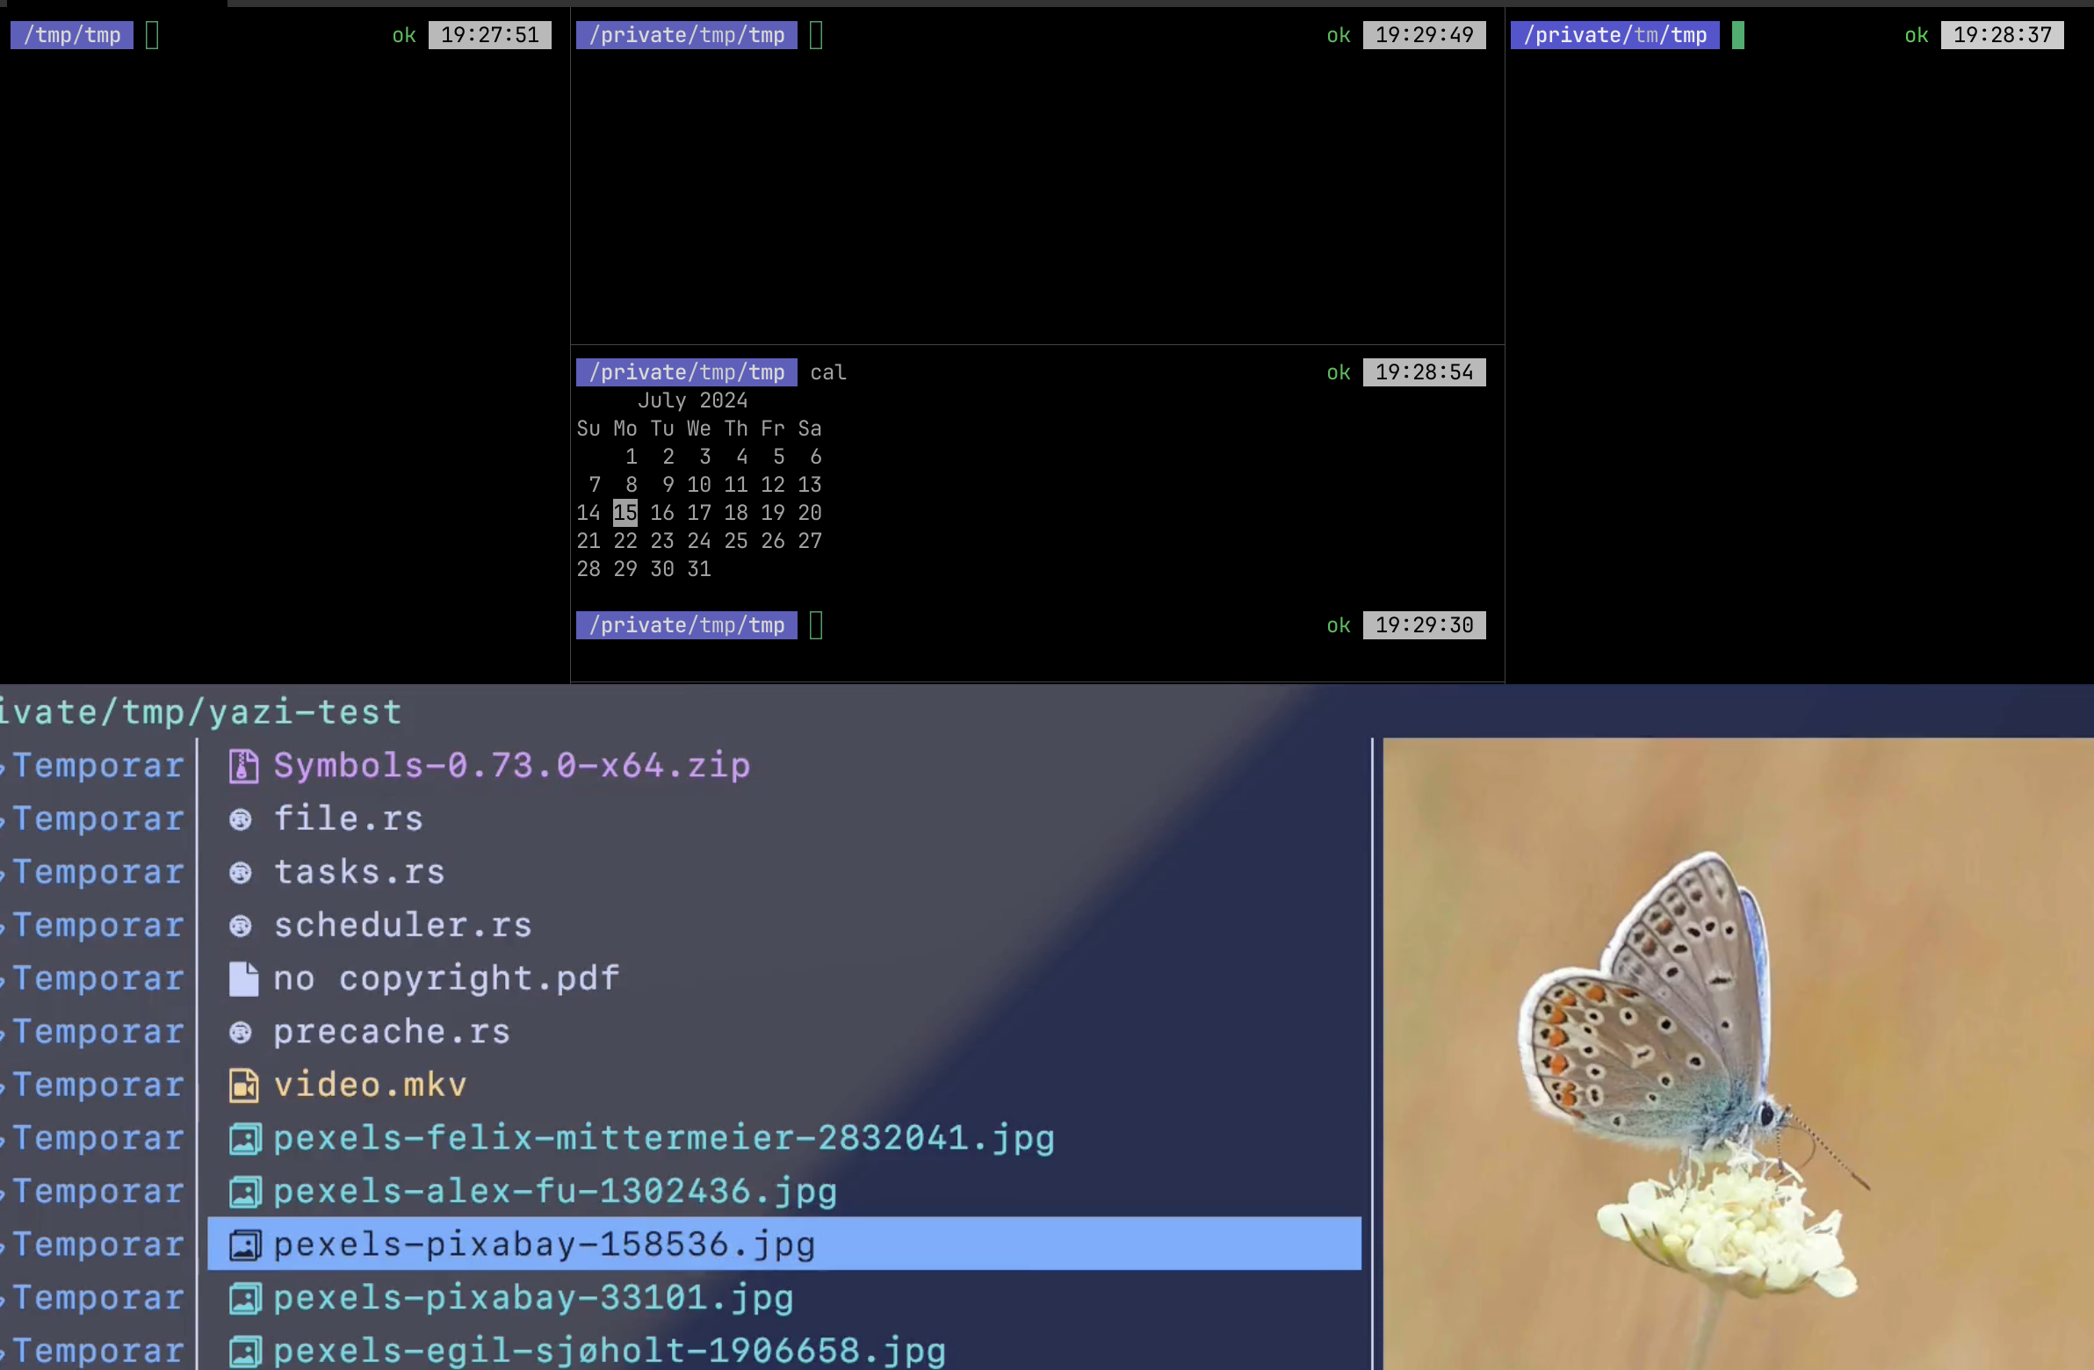Select pexels-egil-sjøholt-1906658.jpg file
Viewport: 2094px width, 1370px height.
point(610,1350)
